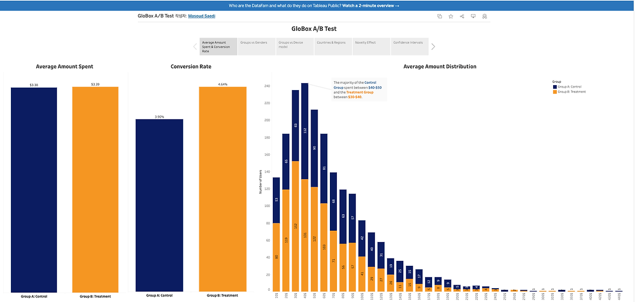This screenshot has height=302, width=635.
Task: Click Group A: Control legend color swatch
Action: pyautogui.click(x=555, y=87)
